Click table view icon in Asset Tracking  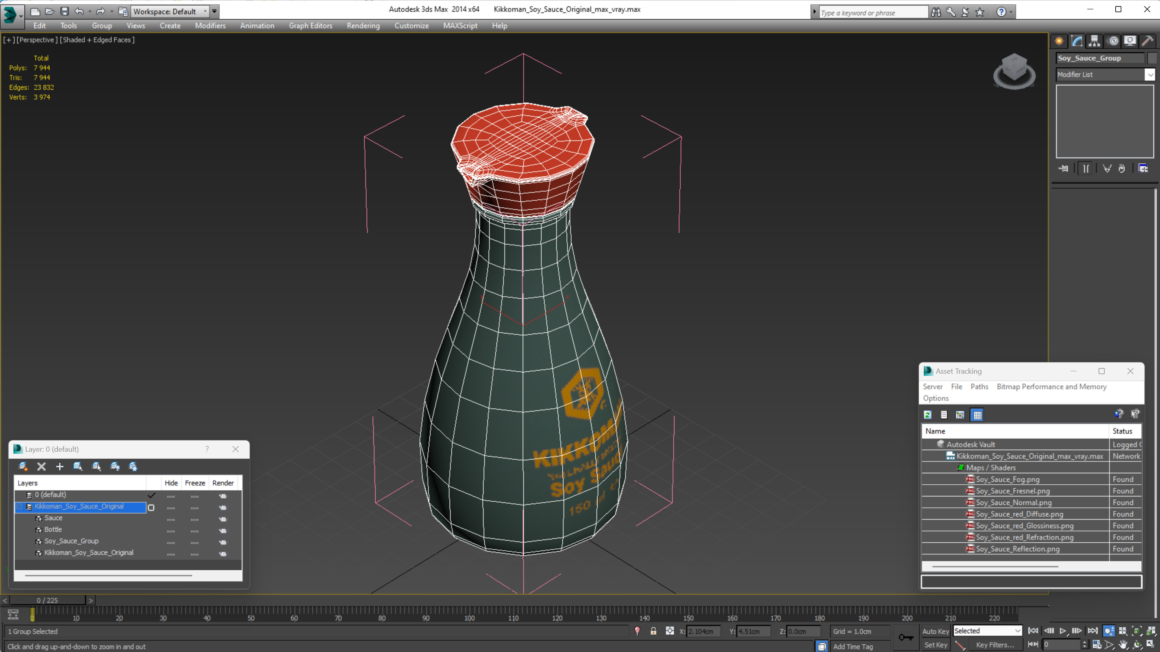point(977,414)
